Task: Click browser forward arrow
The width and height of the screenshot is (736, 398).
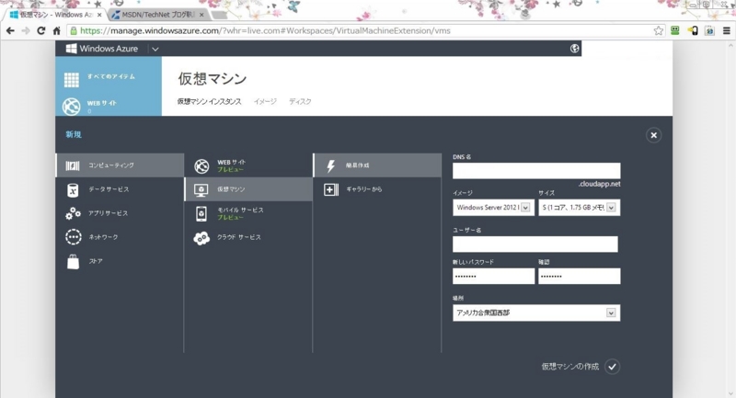Action: (26, 31)
